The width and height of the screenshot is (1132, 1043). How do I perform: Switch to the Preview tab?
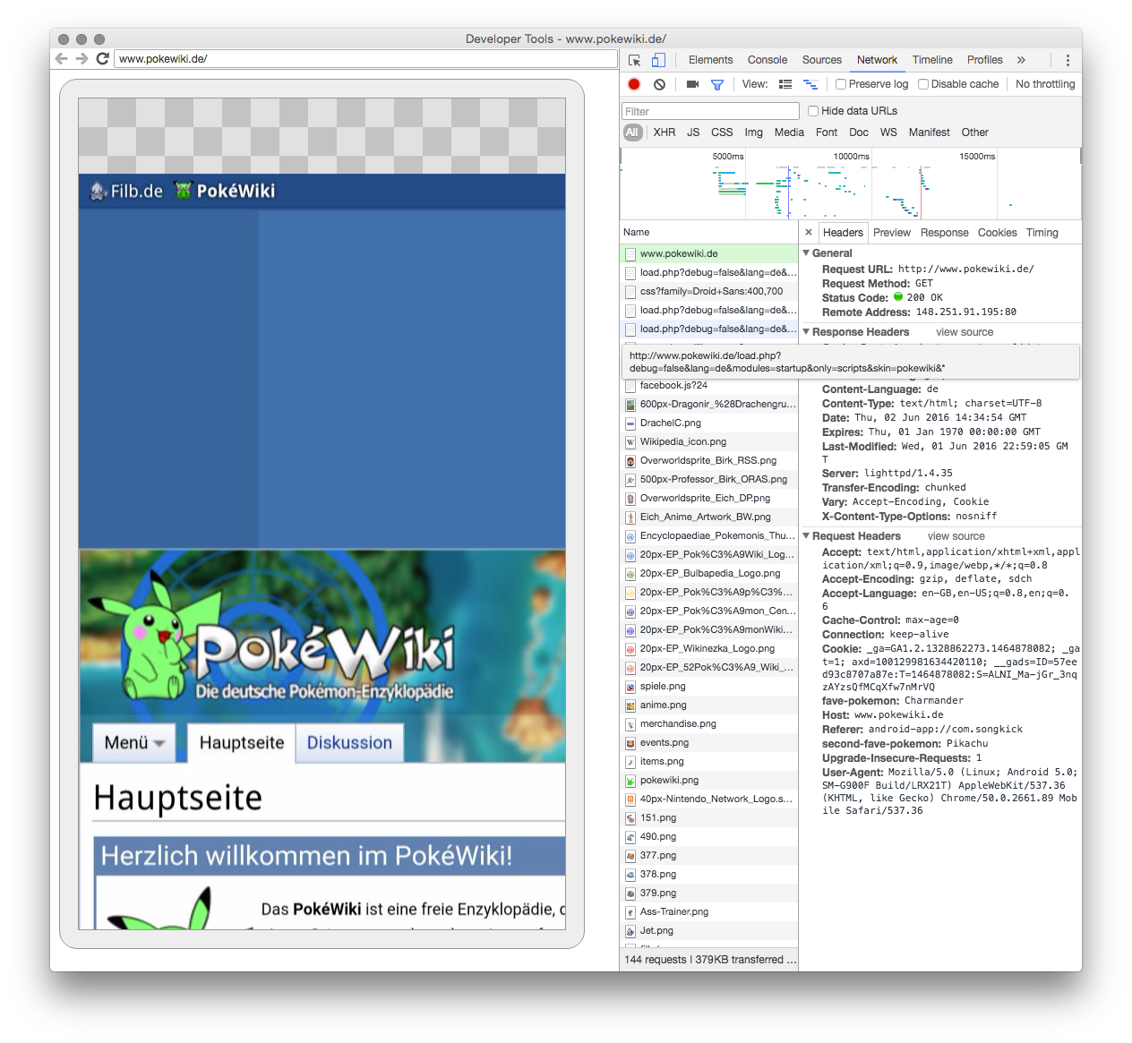coord(892,233)
